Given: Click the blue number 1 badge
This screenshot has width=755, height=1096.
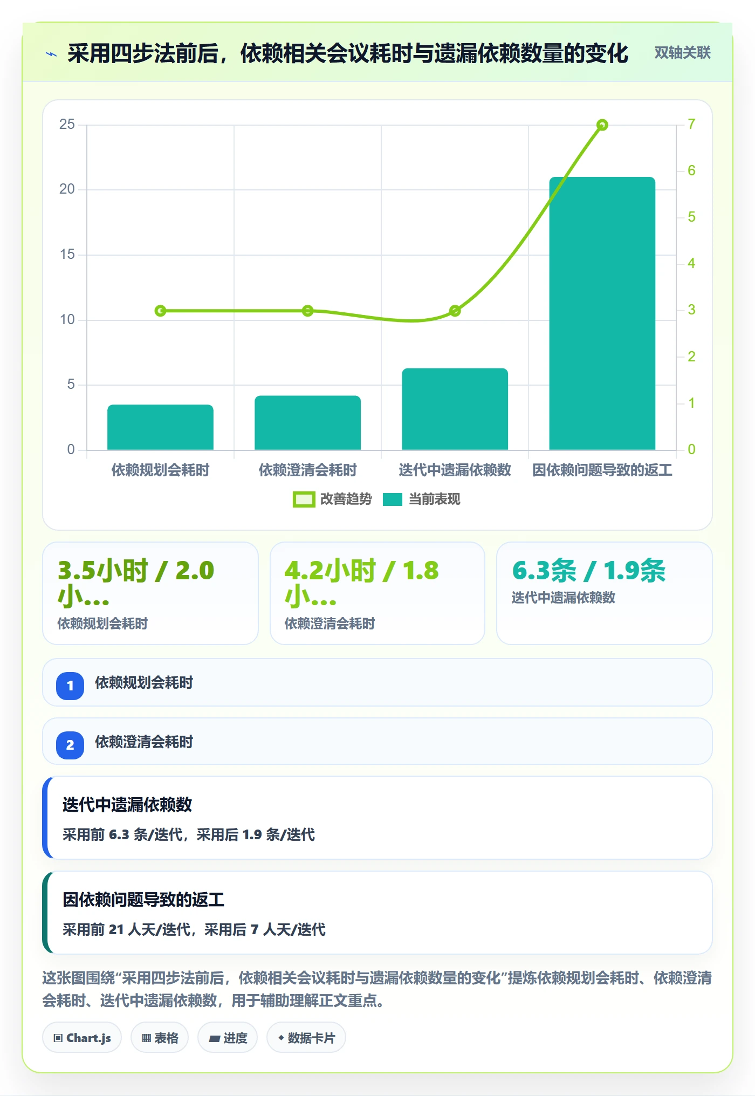Looking at the screenshot, I should pyautogui.click(x=70, y=686).
